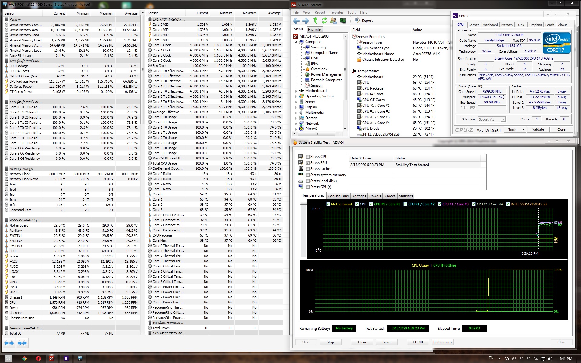Adjust the temperature graph vertical slider
Screen dimensions: 581x363
(x=304, y=204)
